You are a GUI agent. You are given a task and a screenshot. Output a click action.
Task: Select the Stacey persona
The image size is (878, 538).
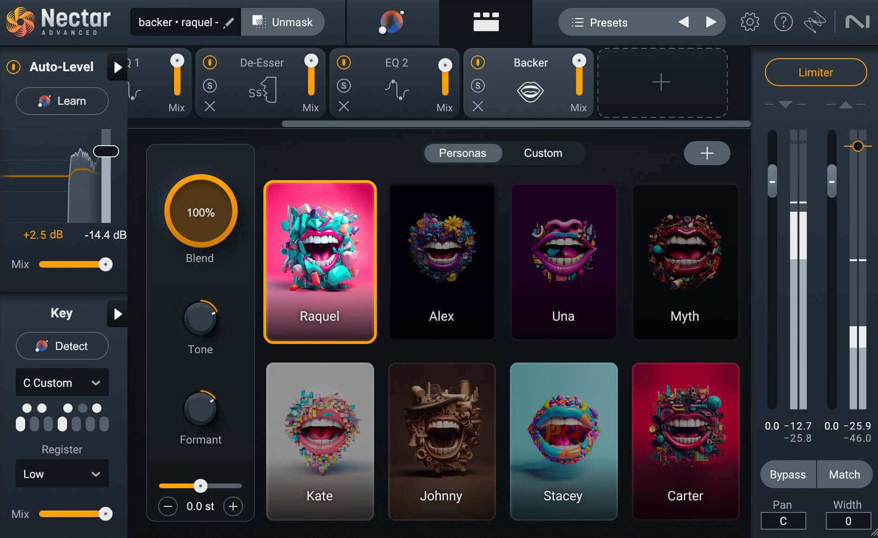coord(563,441)
